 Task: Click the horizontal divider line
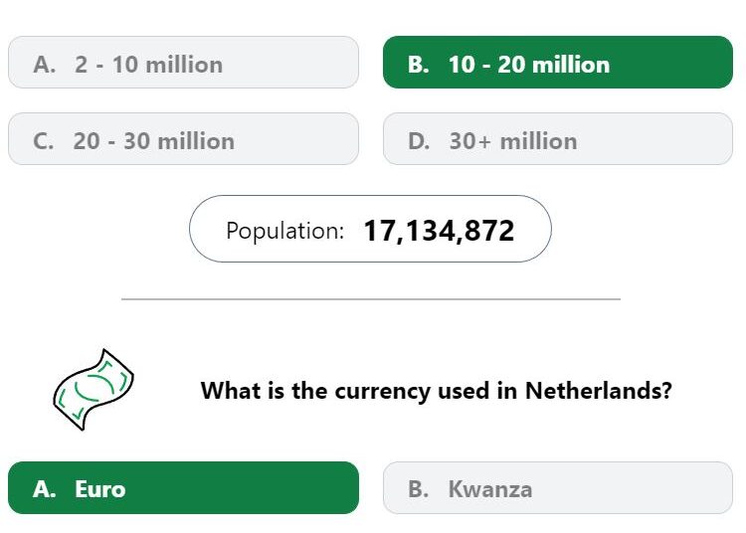(x=371, y=299)
